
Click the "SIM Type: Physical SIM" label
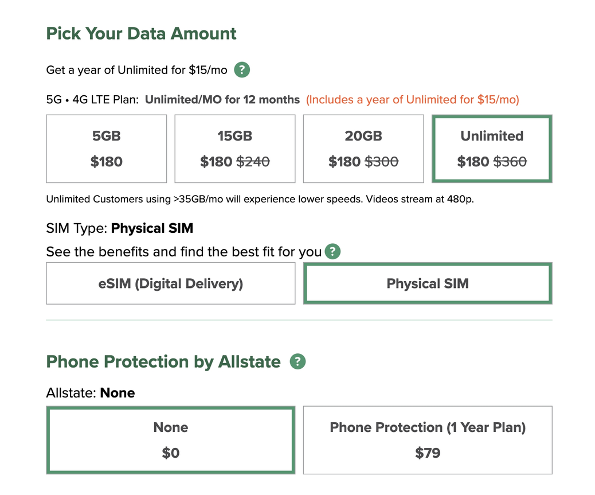(119, 228)
